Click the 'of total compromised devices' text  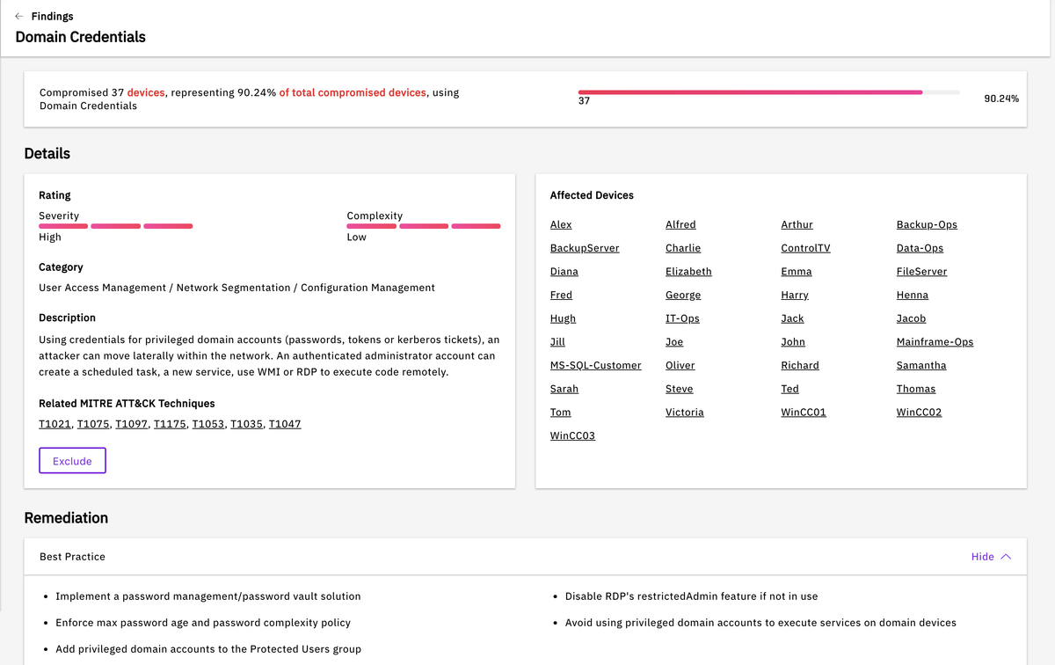tap(353, 92)
